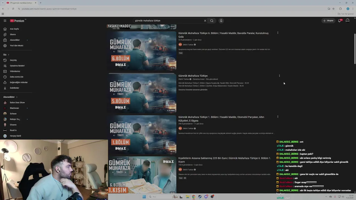
Task: Expand the Abonelikler subscriptions section header
Action: [10, 97]
